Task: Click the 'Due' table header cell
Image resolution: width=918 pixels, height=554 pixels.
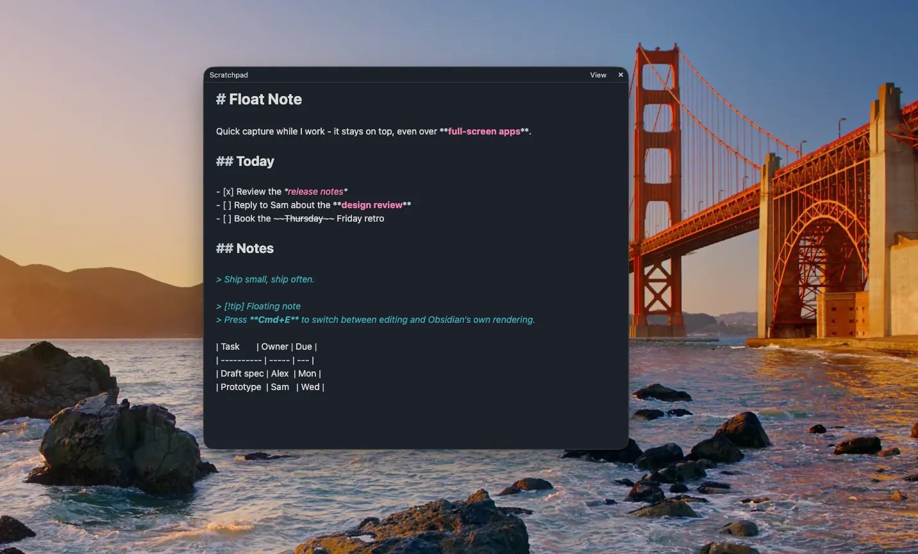Action: click(x=304, y=346)
